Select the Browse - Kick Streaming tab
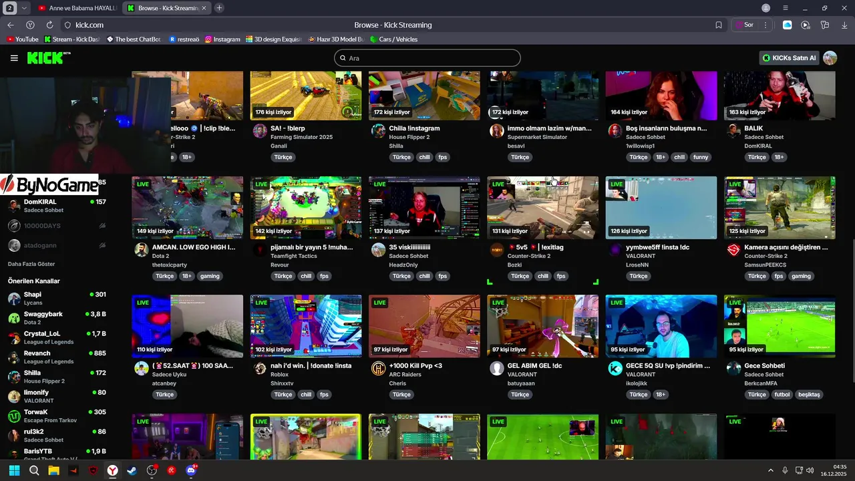This screenshot has height=481, width=855. tap(166, 8)
